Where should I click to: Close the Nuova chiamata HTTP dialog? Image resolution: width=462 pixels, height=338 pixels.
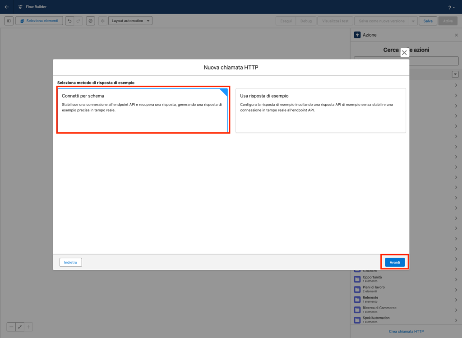pyautogui.click(x=404, y=53)
